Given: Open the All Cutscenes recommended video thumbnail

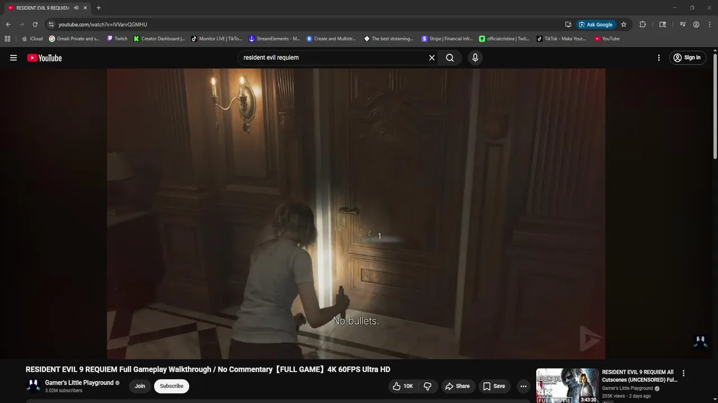Looking at the screenshot, I should (567, 386).
